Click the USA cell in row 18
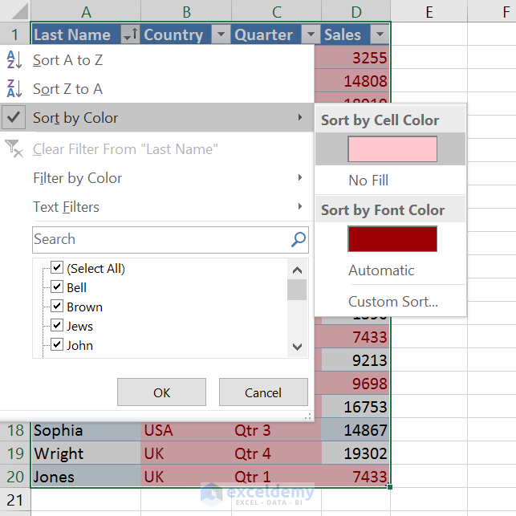 pos(186,430)
